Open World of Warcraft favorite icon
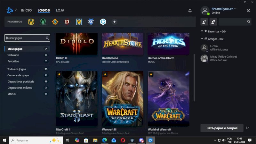Viewport: 256px width, 144px height. pyautogui.click(x=31, y=22)
